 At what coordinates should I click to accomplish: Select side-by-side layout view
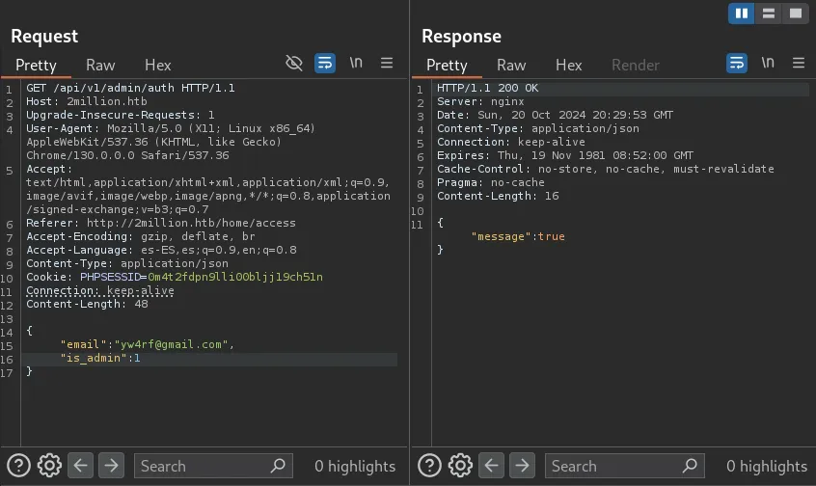(742, 13)
